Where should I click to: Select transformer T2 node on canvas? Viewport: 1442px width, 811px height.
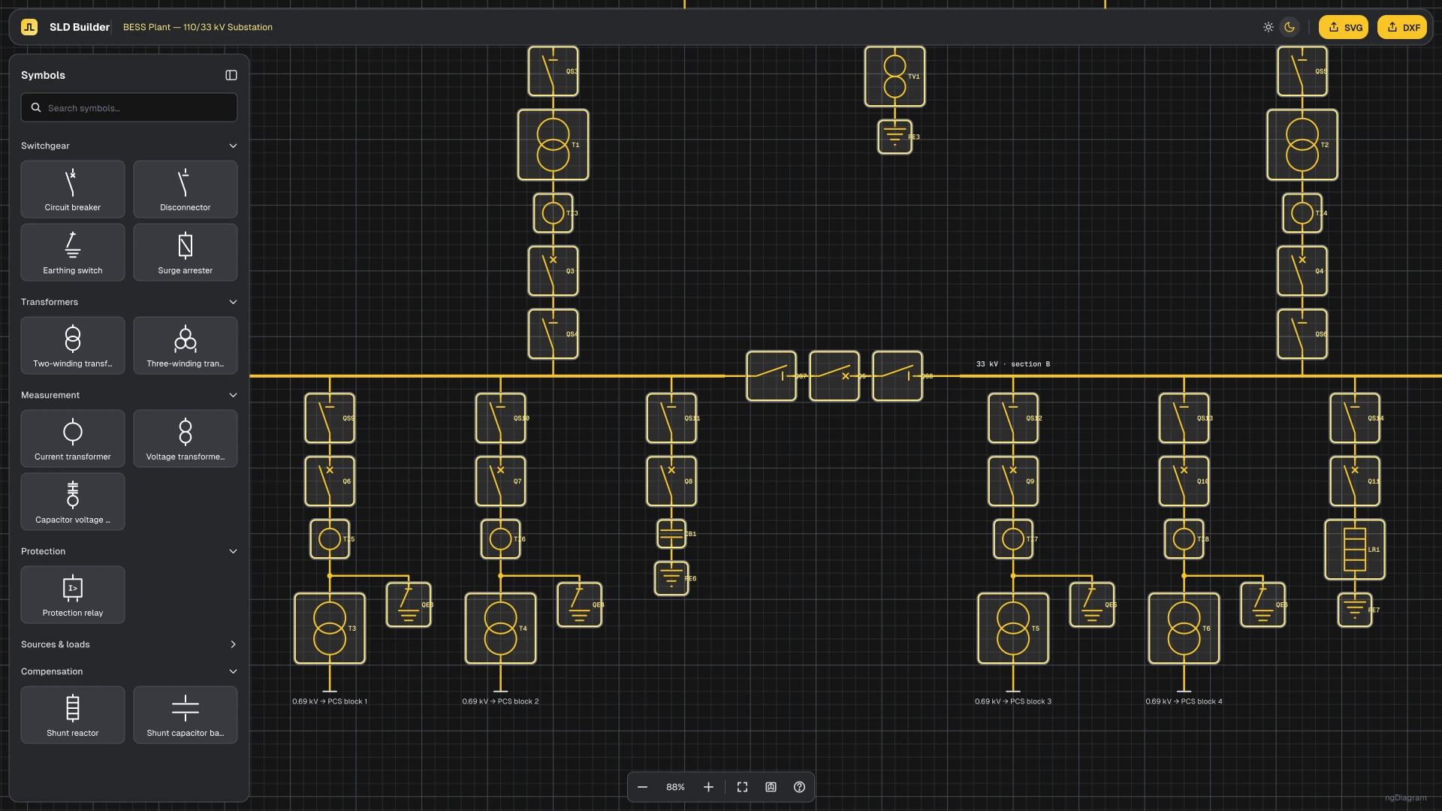(1302, 145)
